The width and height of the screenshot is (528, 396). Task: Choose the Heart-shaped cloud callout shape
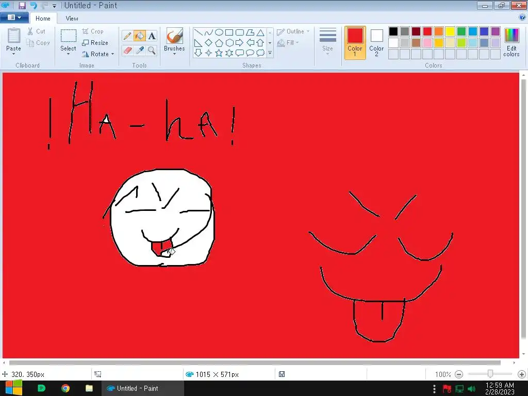260,53
